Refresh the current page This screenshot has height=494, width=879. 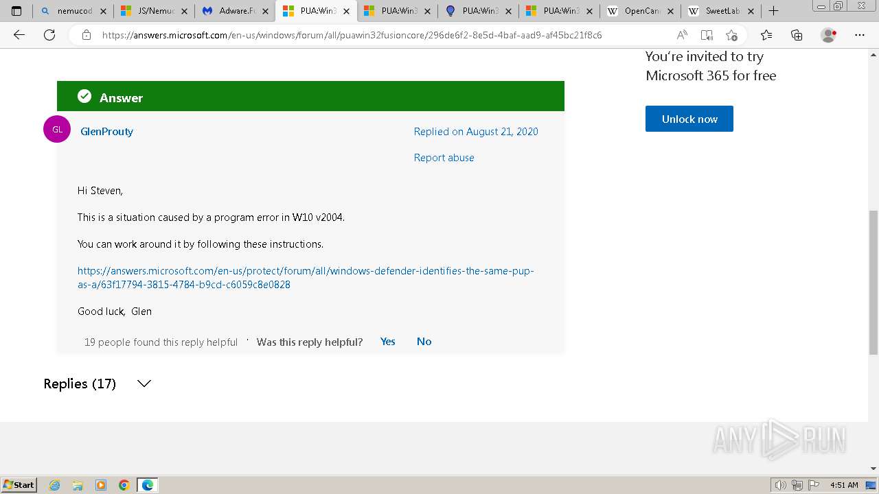coord(49,35)
